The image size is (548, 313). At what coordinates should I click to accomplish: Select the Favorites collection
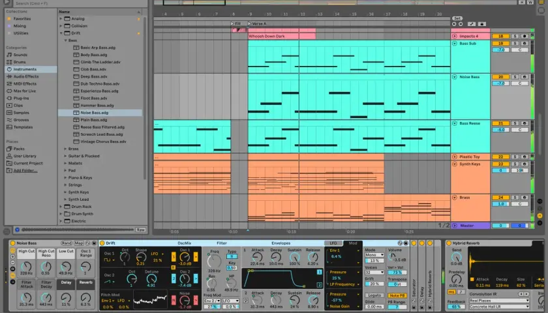[19, 19]
